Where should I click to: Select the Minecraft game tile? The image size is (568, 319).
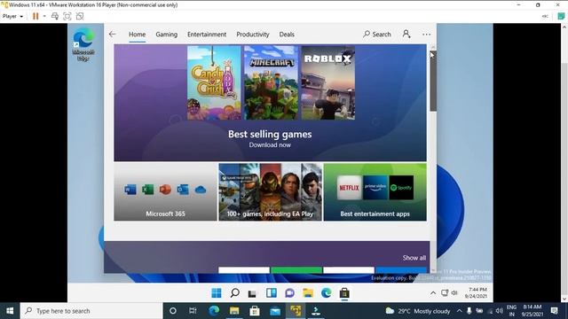[271, 82]
